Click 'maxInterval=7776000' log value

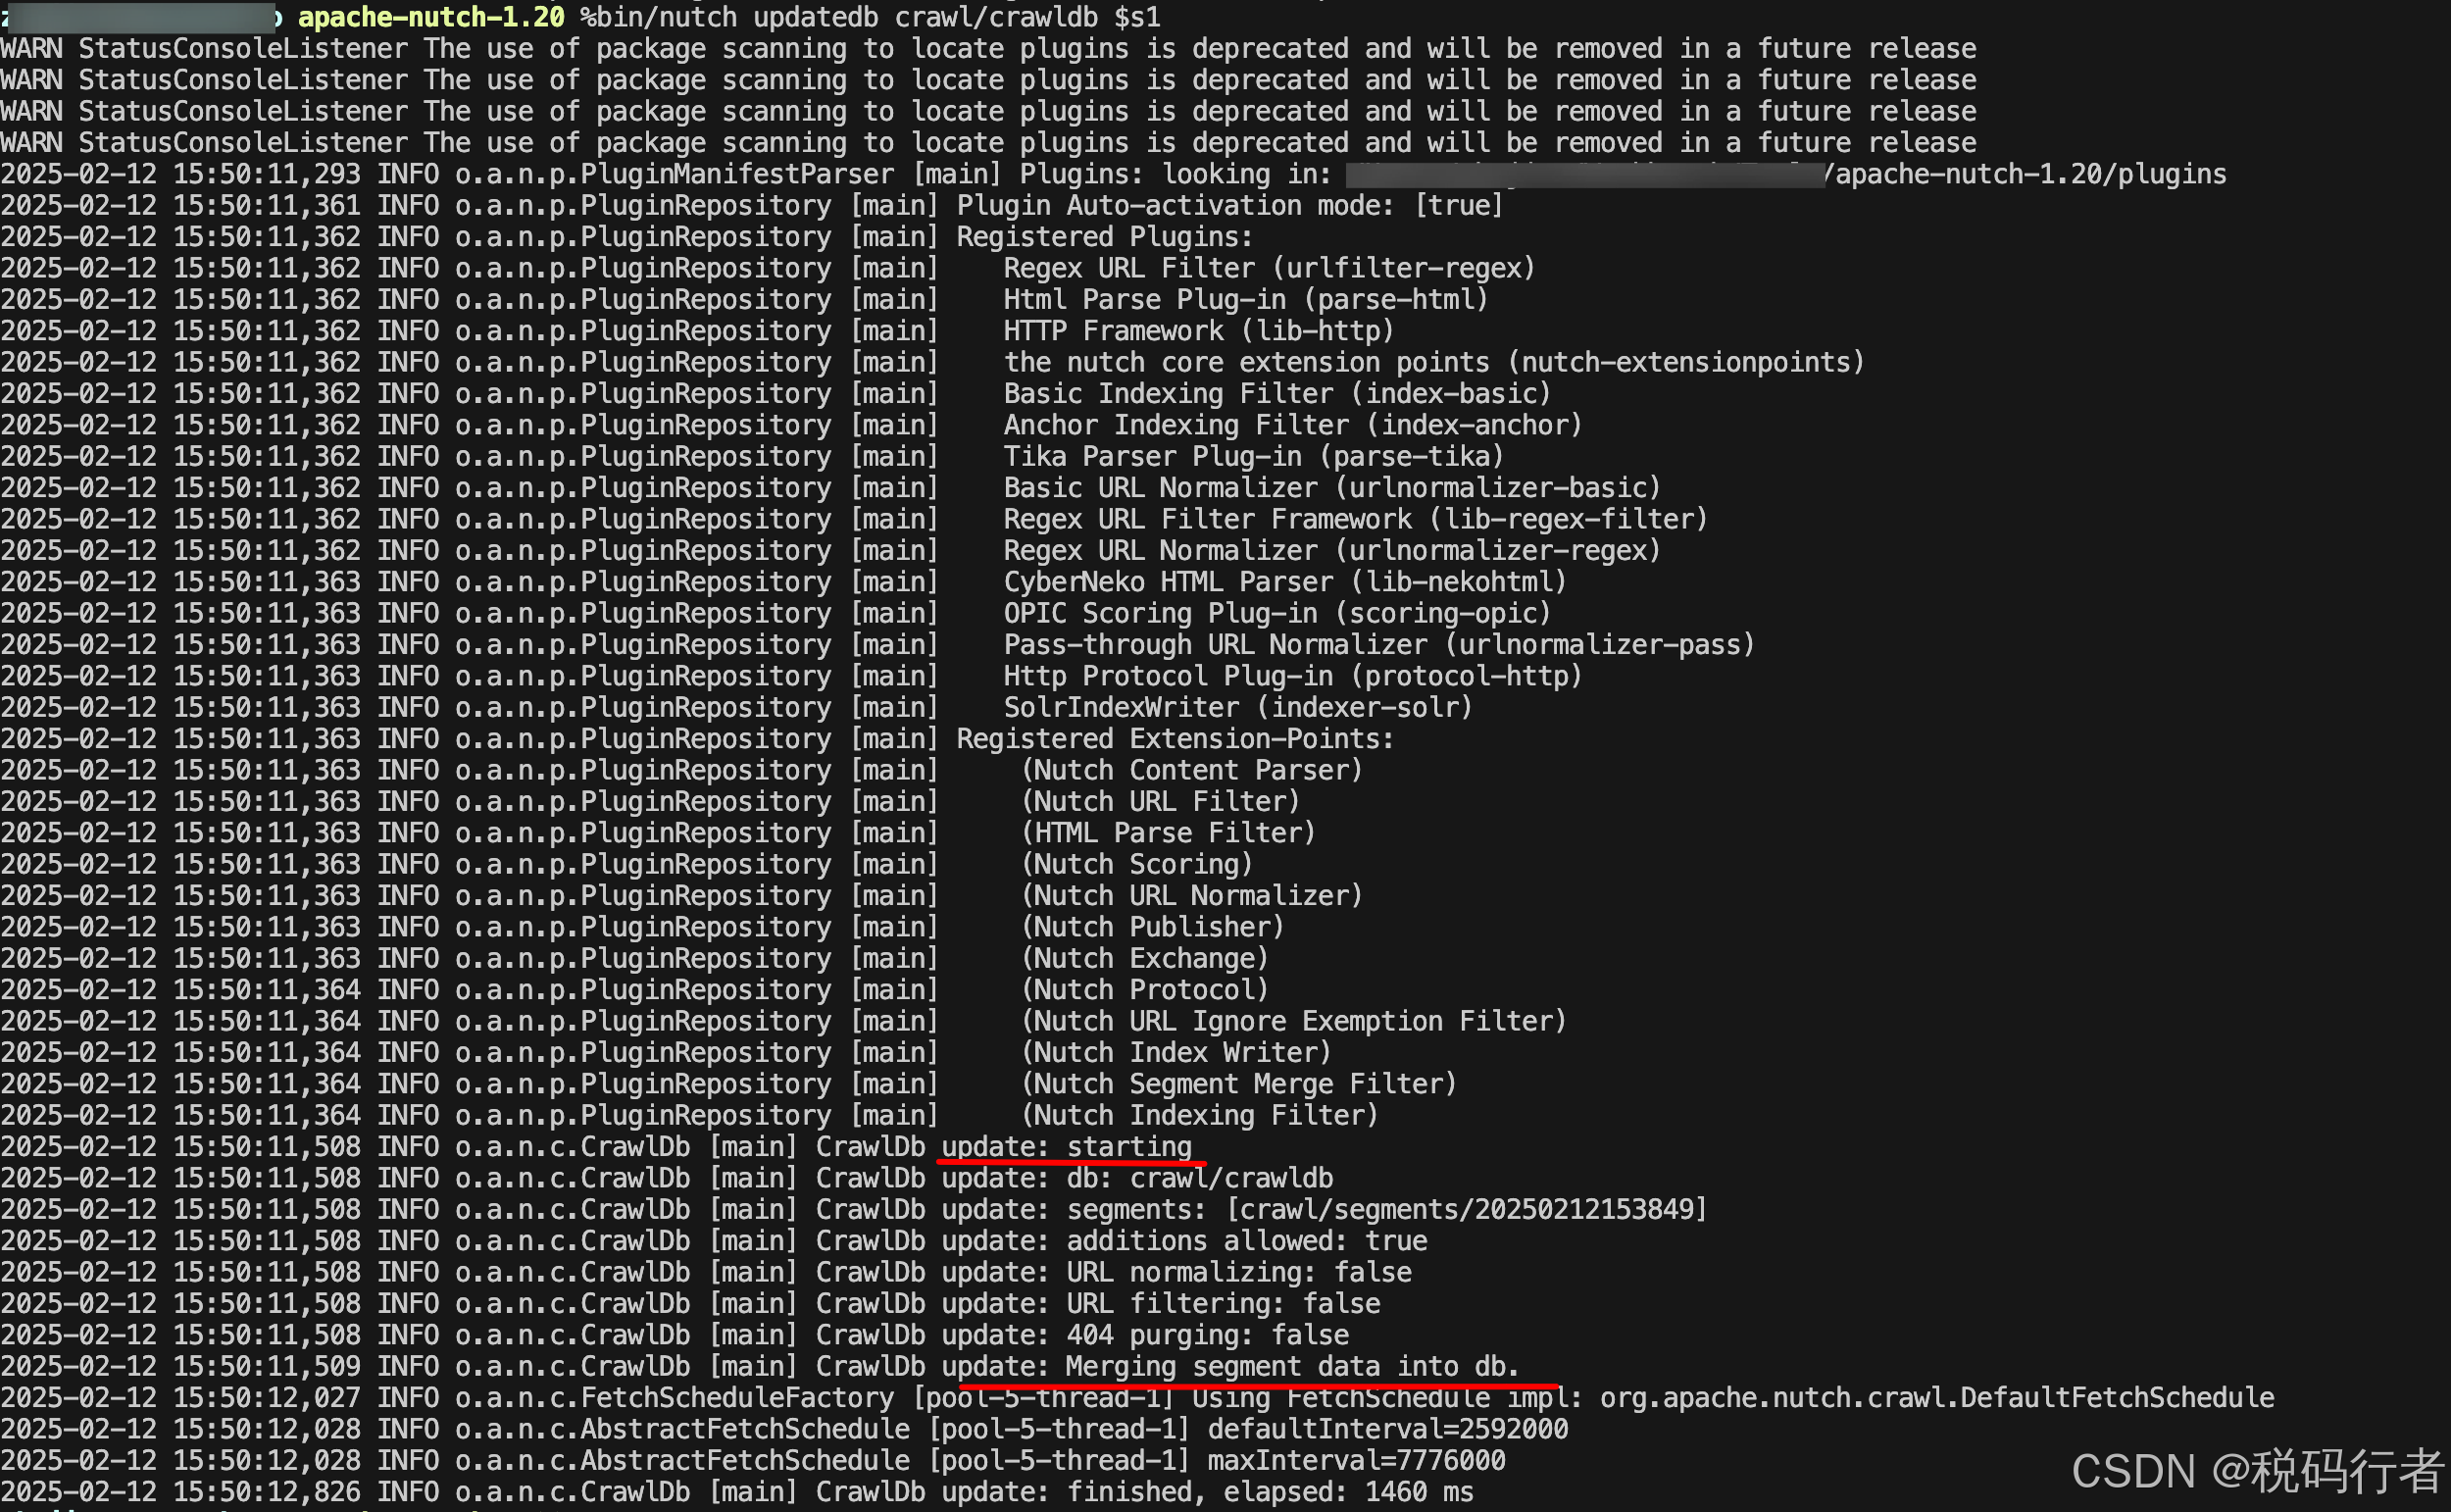(1356, 1460)
